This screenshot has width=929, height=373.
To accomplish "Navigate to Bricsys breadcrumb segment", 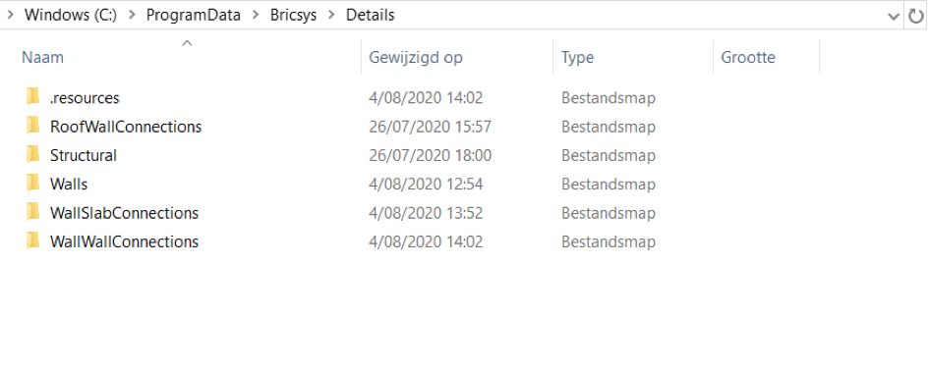I will pos(293,16).
